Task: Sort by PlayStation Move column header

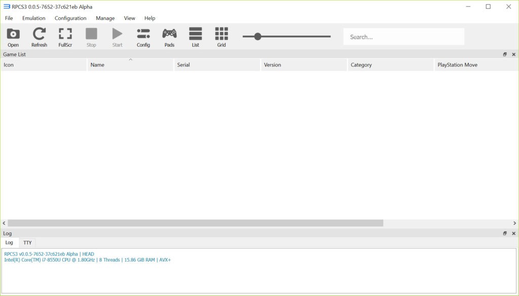Action: (476, 64)
